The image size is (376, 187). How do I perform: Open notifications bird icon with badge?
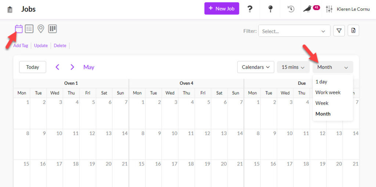click(308, 9)
